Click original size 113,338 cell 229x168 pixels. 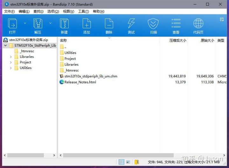[x=207, y=82]
